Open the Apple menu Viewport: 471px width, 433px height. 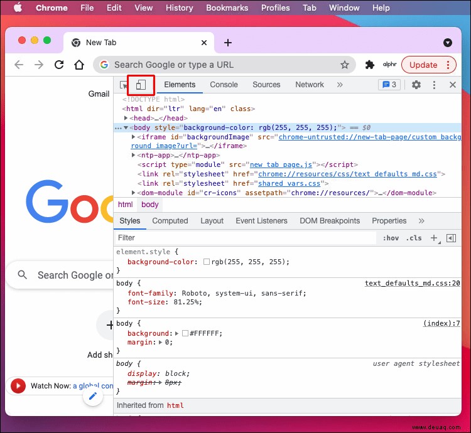point(18,8)
